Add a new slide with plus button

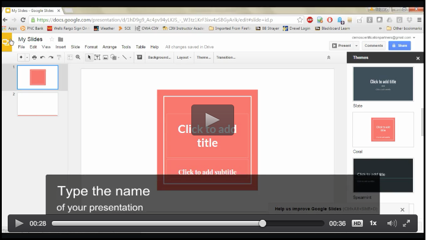point(21,57)
